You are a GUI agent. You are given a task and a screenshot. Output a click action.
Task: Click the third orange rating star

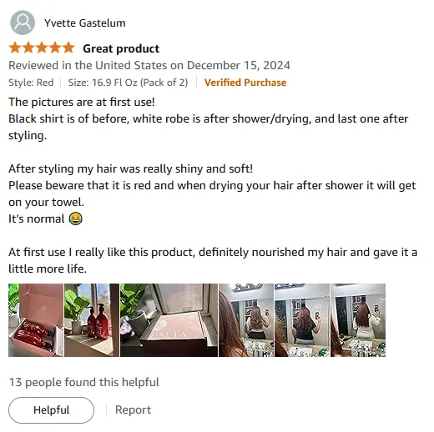tap(42, 48)
